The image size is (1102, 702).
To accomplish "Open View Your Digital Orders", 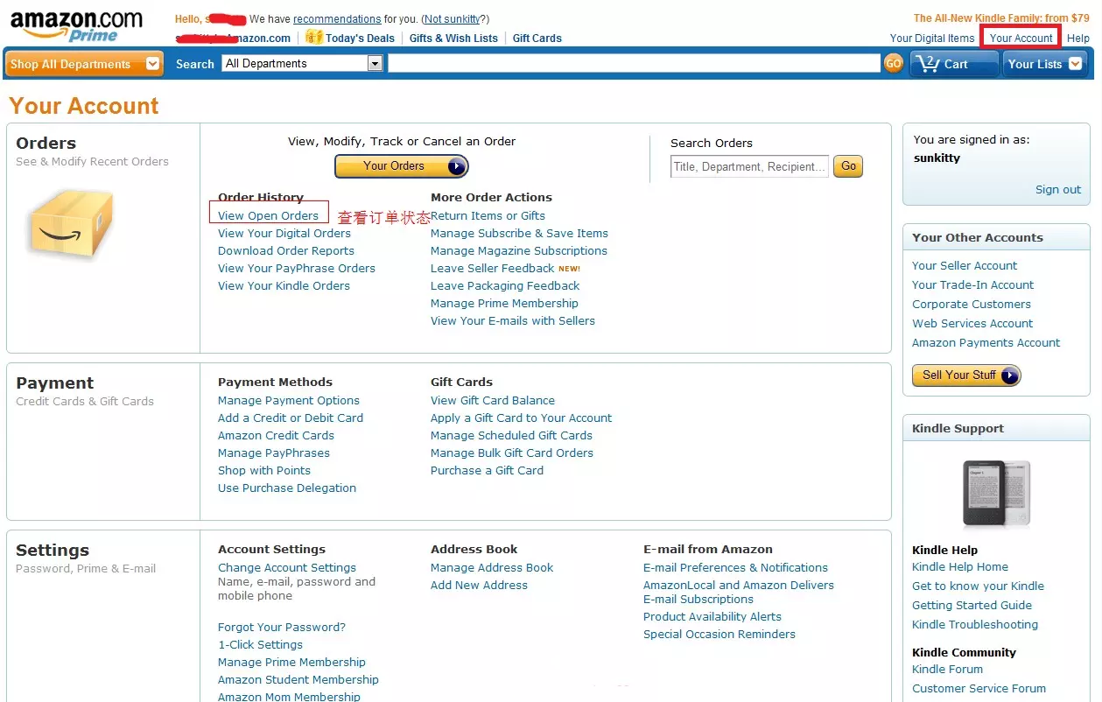I will 284,233.
